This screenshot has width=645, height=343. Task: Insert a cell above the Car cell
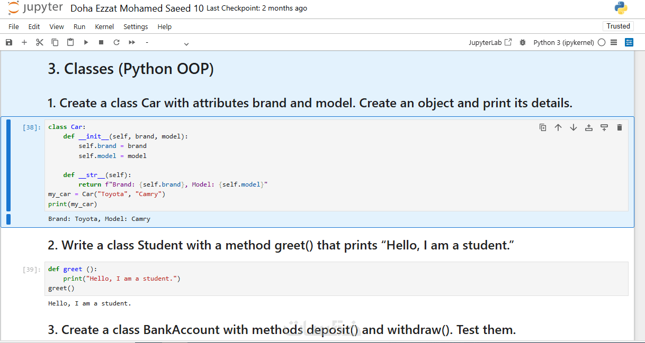coord(589,127)
